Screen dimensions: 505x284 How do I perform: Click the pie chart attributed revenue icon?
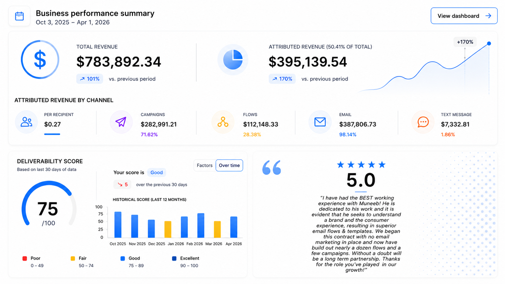(233, 60)
